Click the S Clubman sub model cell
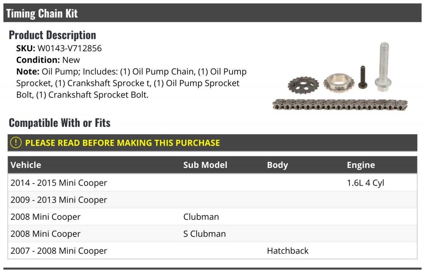The height and width of the screenshot is (273, 425). [x=204, y=234]
